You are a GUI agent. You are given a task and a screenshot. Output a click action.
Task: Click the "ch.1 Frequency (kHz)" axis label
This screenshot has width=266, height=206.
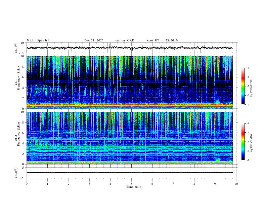click(x=17, y=77)
